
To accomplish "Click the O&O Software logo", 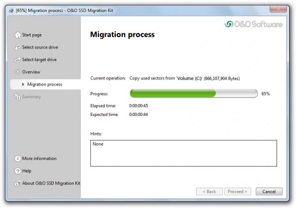I will [x=253, y=24].
